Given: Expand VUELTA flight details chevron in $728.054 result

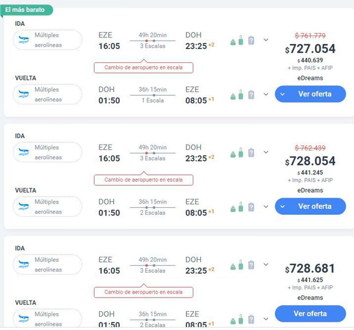Looking at the screenshot, I should (266, 207).
